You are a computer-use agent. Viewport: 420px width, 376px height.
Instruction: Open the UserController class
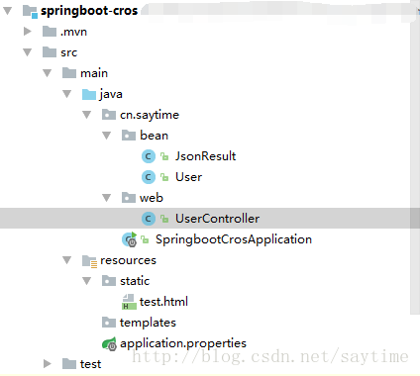[218, 219]
